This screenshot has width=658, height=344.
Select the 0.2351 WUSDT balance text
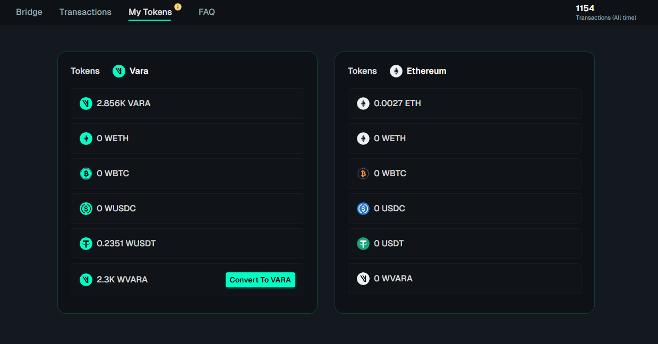pyautogui.click(x=126, y=244)
